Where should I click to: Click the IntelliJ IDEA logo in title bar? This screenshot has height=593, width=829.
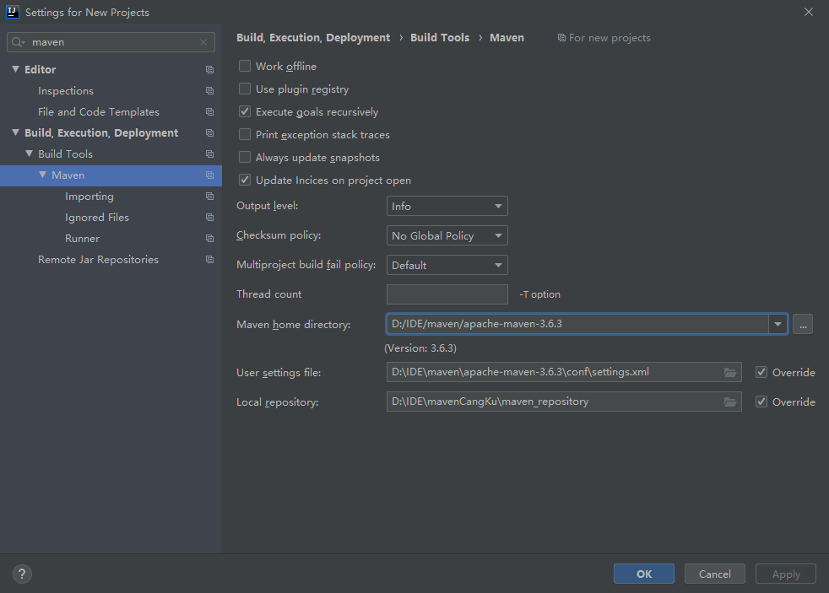(x=12, y=12)
